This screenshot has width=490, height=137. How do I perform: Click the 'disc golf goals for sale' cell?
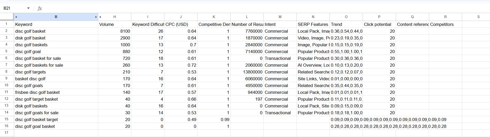pos(56,113)
